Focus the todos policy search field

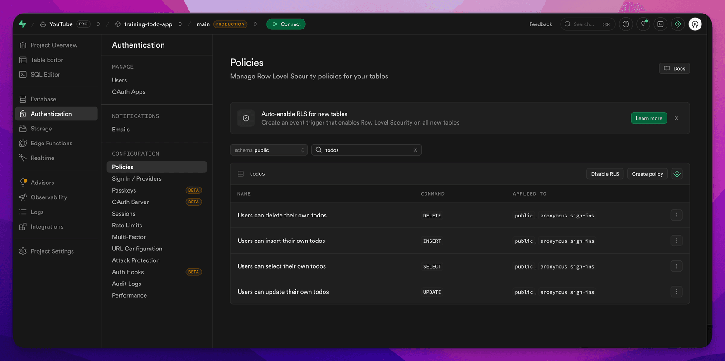[367, 150]
